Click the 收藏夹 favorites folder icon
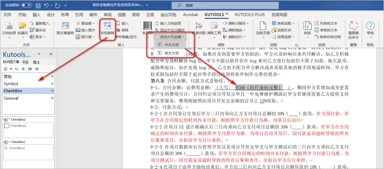The image size is (384, 169). [x=22, y=26]
